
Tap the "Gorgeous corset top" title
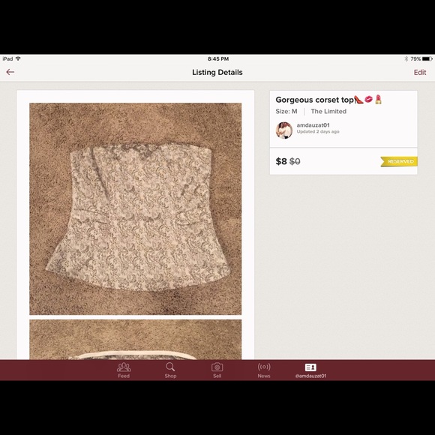(314, 100)
